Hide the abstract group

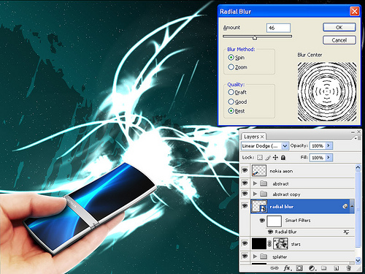(x=245, y=183)
